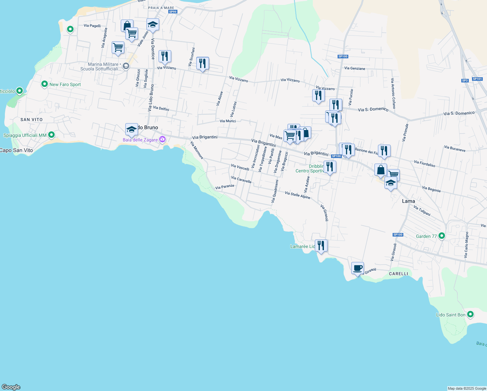Click the Via Delfini street label

pos(161,108)
